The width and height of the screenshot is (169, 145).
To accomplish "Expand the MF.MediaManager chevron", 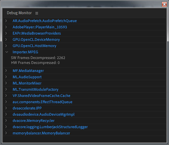I will pos(7,71).
